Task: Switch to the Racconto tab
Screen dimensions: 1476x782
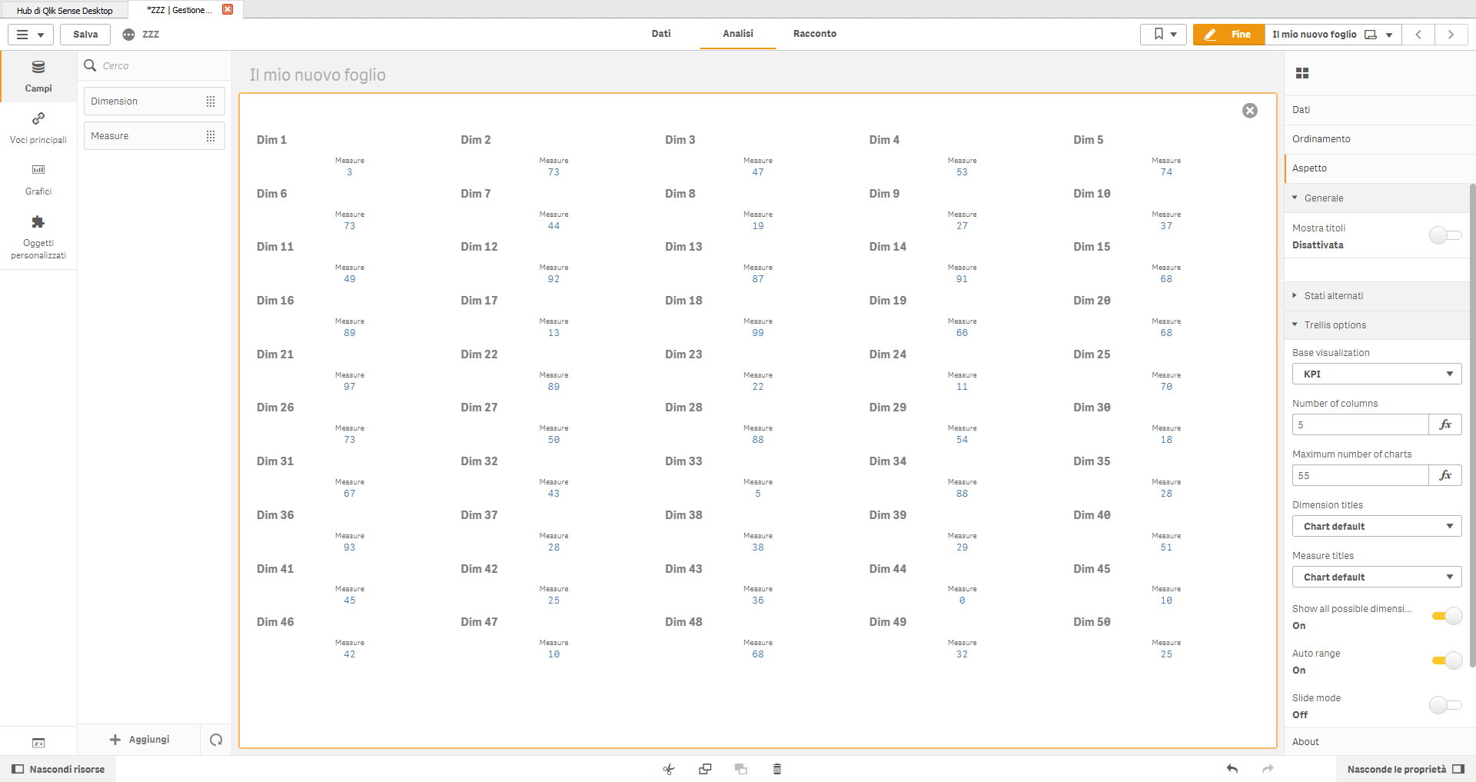Action: coord(815,34)
